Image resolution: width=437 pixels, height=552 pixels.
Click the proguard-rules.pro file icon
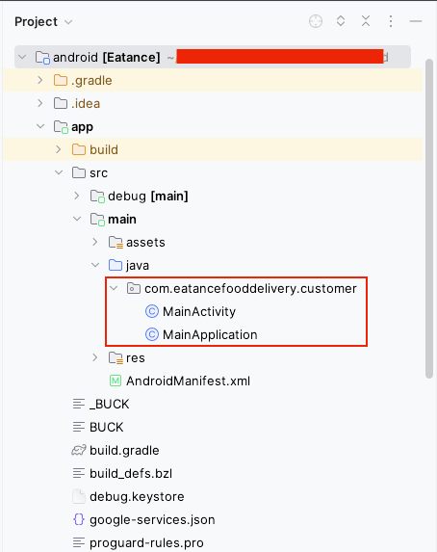coord(79,542)
